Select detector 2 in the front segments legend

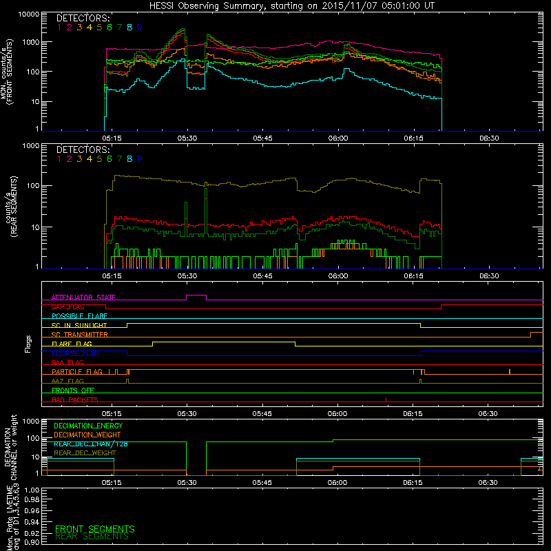(x=70, y=28)
